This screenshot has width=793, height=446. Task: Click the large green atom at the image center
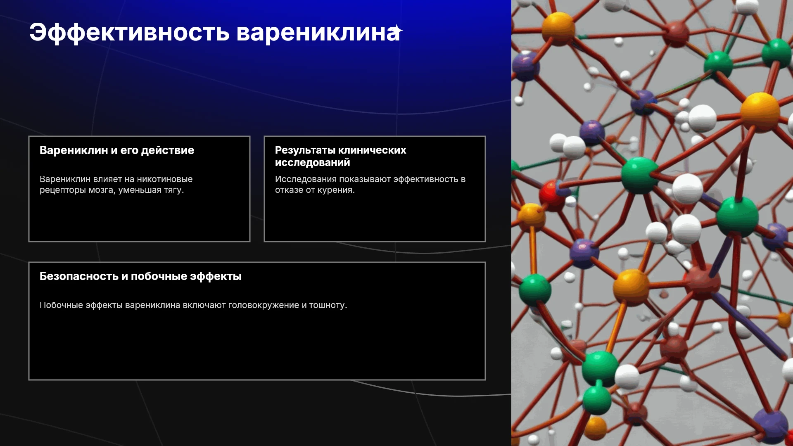click(639, 176)
